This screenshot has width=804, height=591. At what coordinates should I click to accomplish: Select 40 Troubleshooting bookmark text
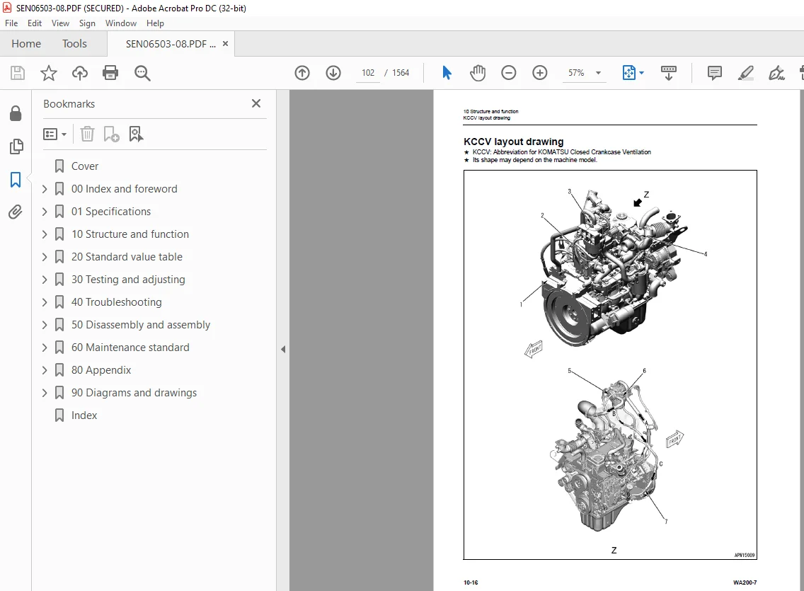point(116,302)
